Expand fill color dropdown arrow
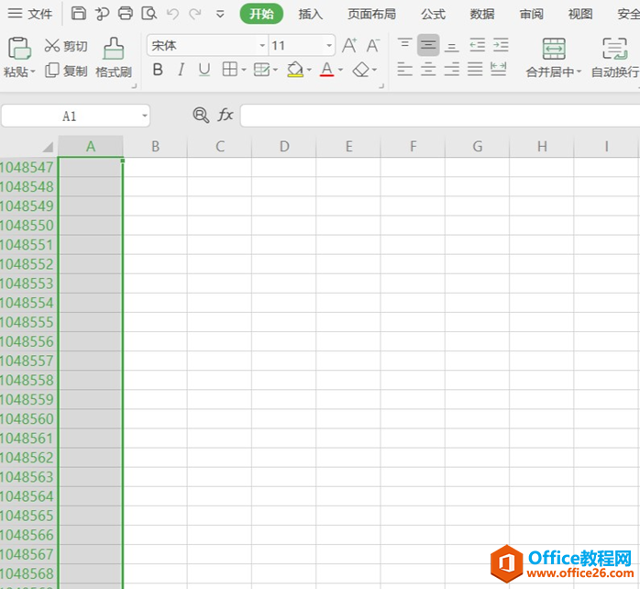The image size is (640, 589). (x=309, y=70)
